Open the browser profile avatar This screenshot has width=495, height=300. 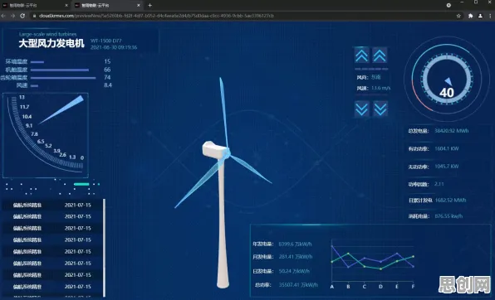(x=480, y=16)
